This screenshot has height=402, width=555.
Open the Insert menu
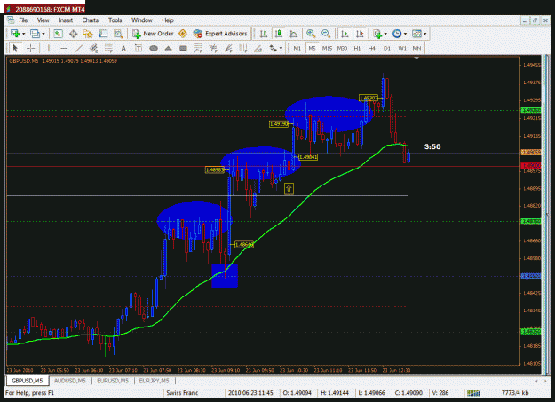66,20
